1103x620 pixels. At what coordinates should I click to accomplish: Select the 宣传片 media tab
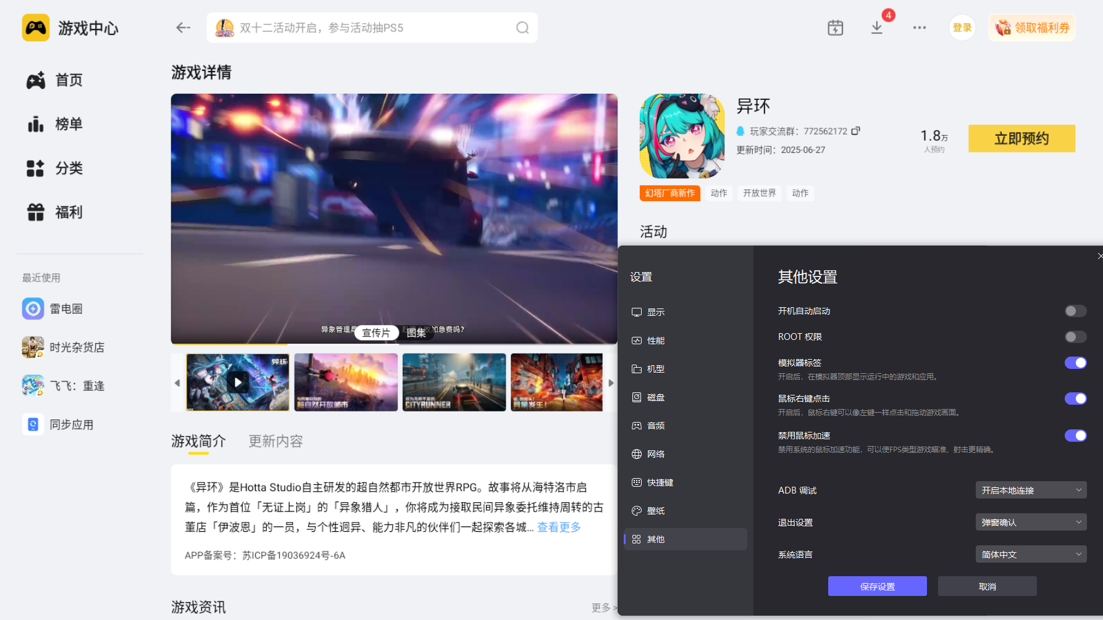[x=376, y=333]
